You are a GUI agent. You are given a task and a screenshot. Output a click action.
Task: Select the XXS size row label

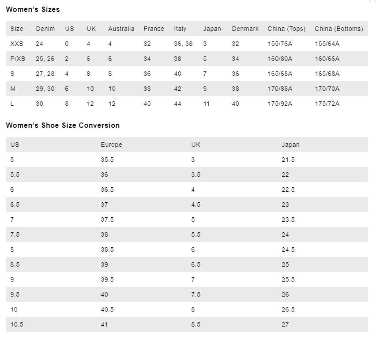(17, 44)
